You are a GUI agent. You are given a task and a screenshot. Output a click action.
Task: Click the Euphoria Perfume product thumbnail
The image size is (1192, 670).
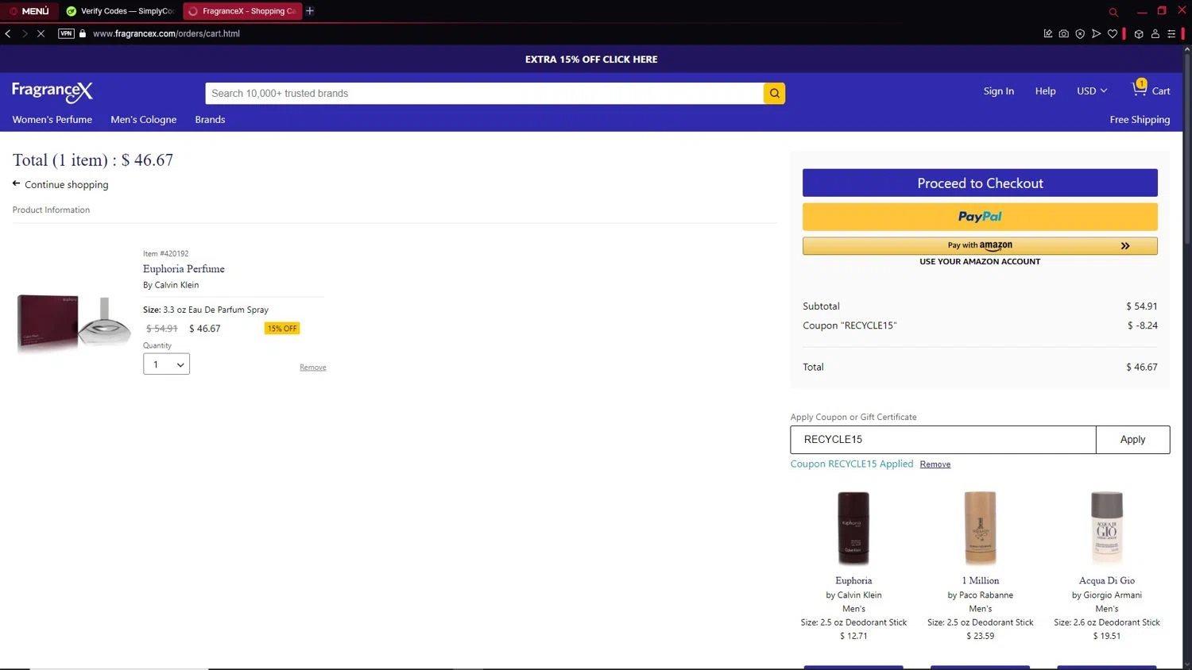(73, 322)
